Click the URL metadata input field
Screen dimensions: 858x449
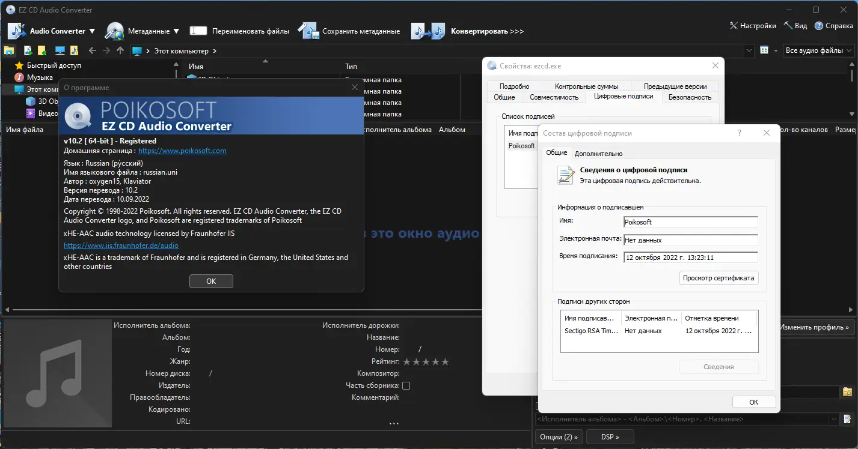point(271,421)
